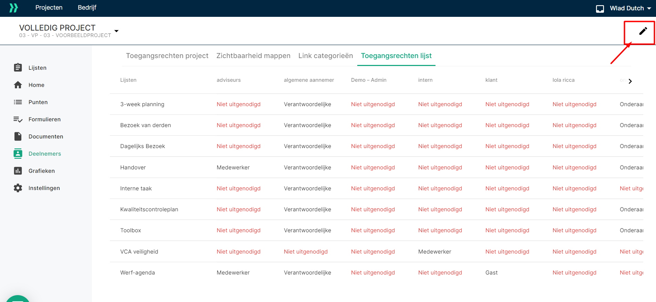The image size is (656, 302).
Task: Click the Lijsten column header
Action: pos(129,80)
